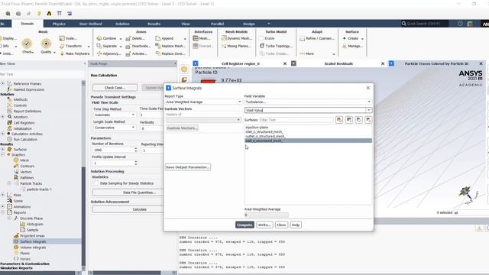Select Contours under Graphics
489x275 pixels.
(x=27, y=167)
